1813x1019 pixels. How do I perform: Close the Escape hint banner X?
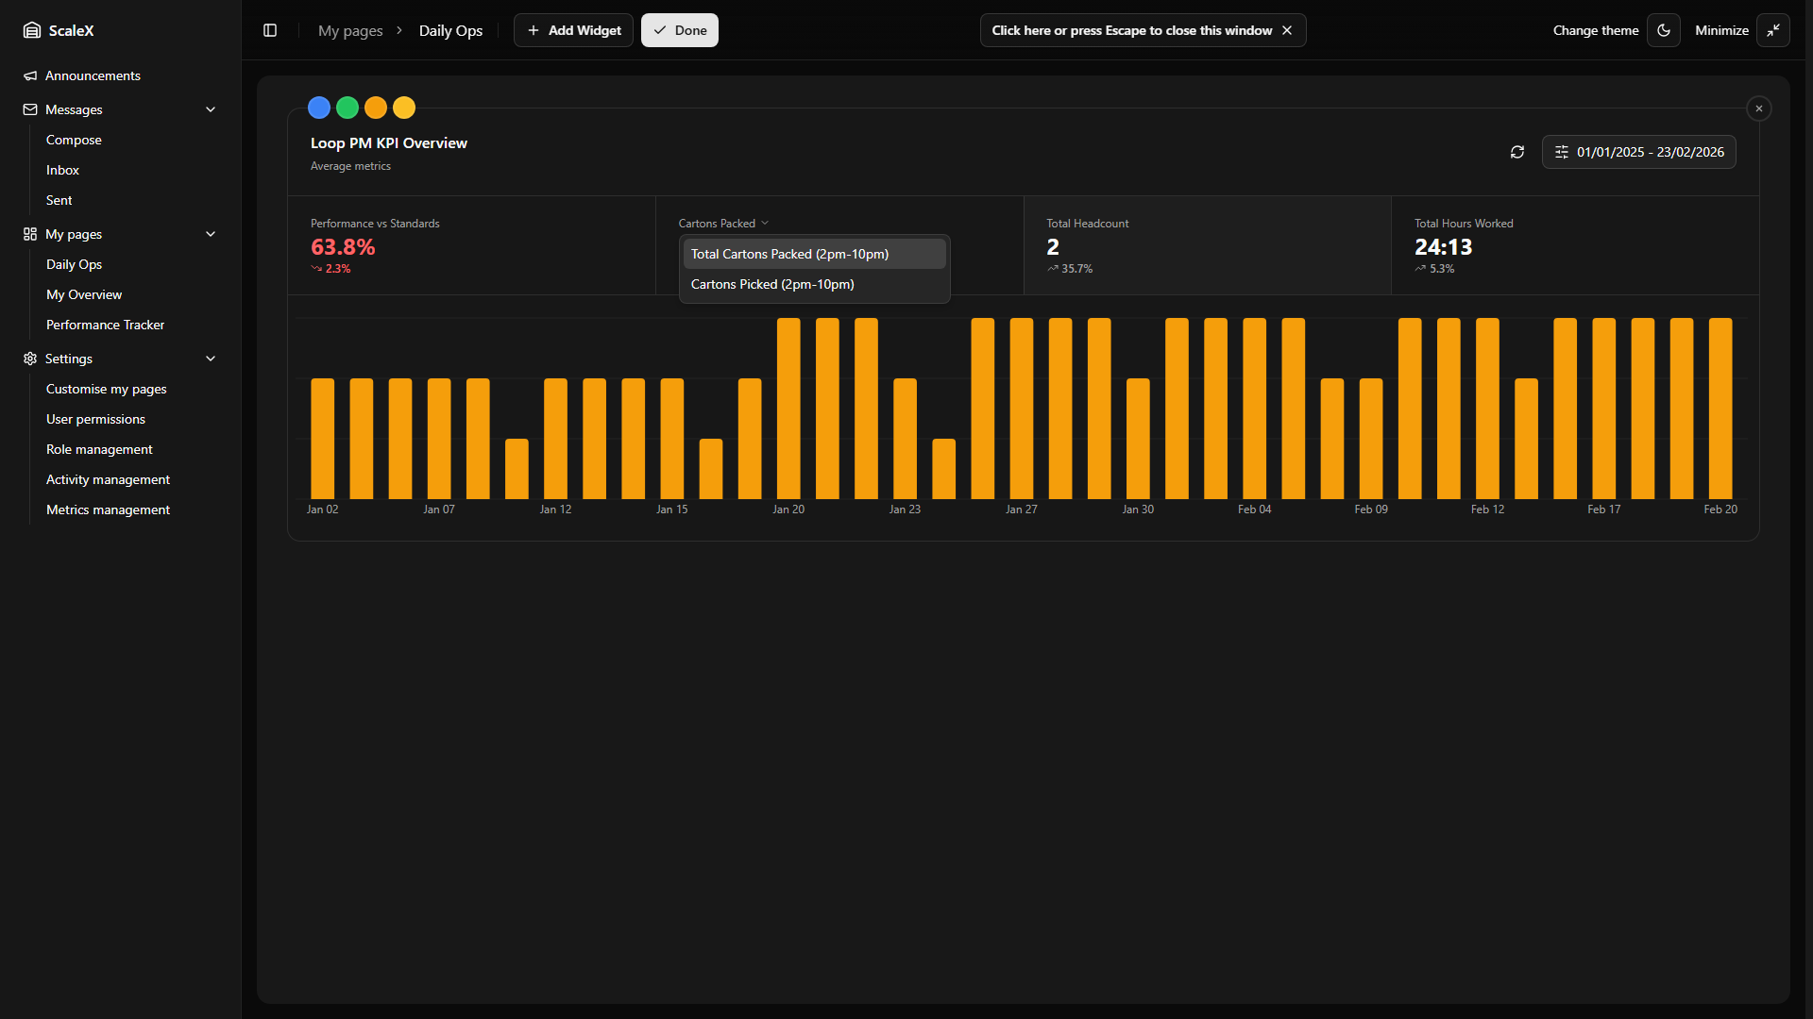1287,30
